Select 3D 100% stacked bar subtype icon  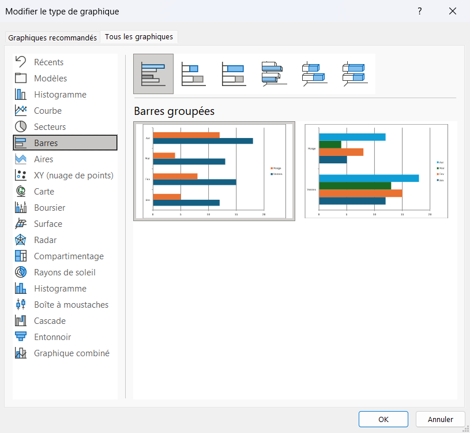click(355, 74)
